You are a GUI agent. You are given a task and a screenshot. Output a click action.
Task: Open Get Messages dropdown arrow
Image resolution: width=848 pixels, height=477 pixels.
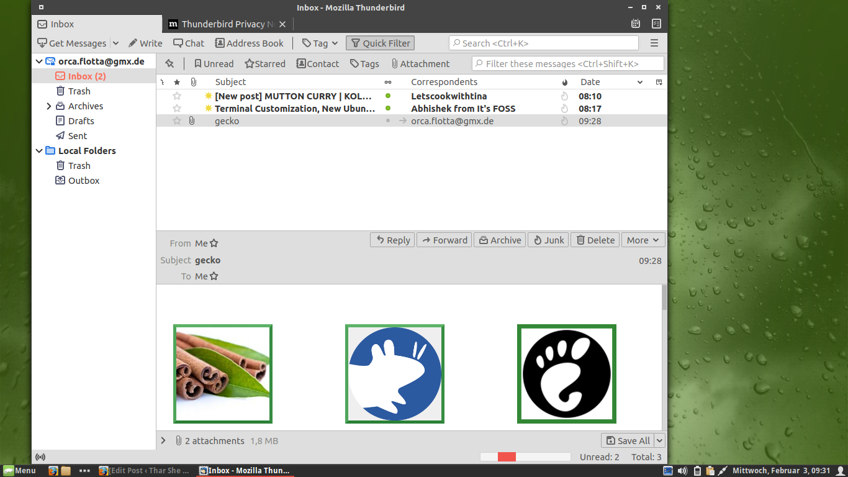tap(115, 43)
